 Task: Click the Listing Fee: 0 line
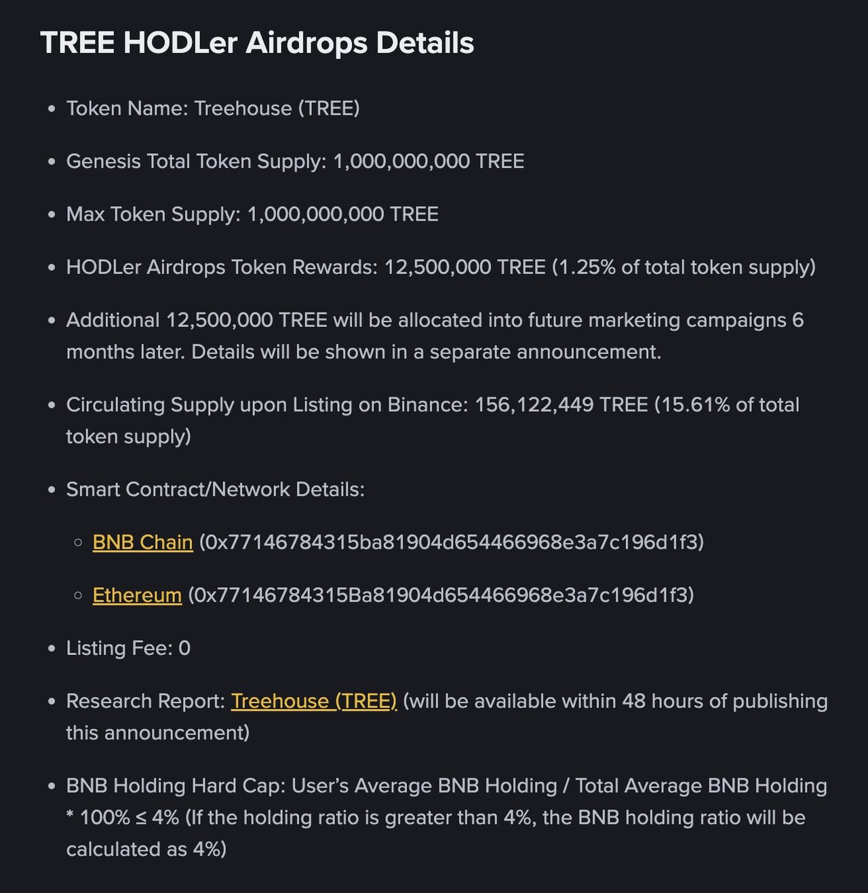[128, 648]
